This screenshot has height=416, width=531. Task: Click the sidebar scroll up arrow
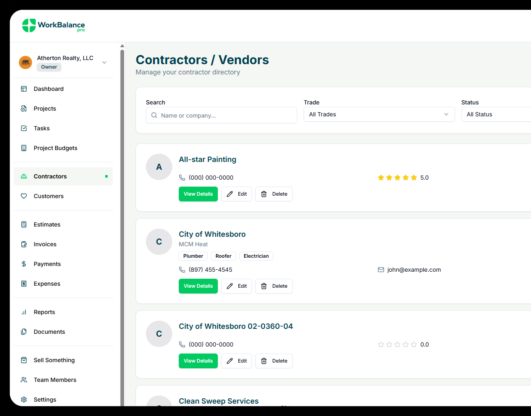[122, 46]
